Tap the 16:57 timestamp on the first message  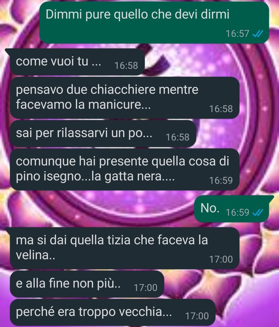(x=237, y=34)
